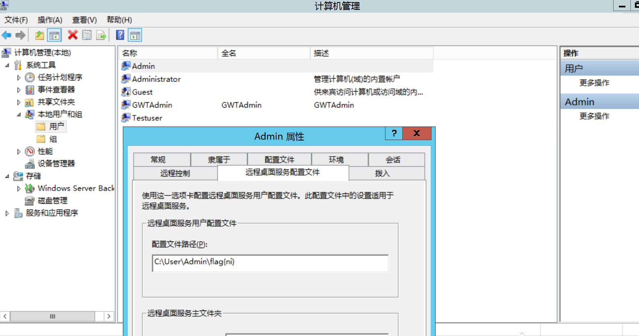Toggle the Show/Hide Action Pane icon

tap(135, 35)
